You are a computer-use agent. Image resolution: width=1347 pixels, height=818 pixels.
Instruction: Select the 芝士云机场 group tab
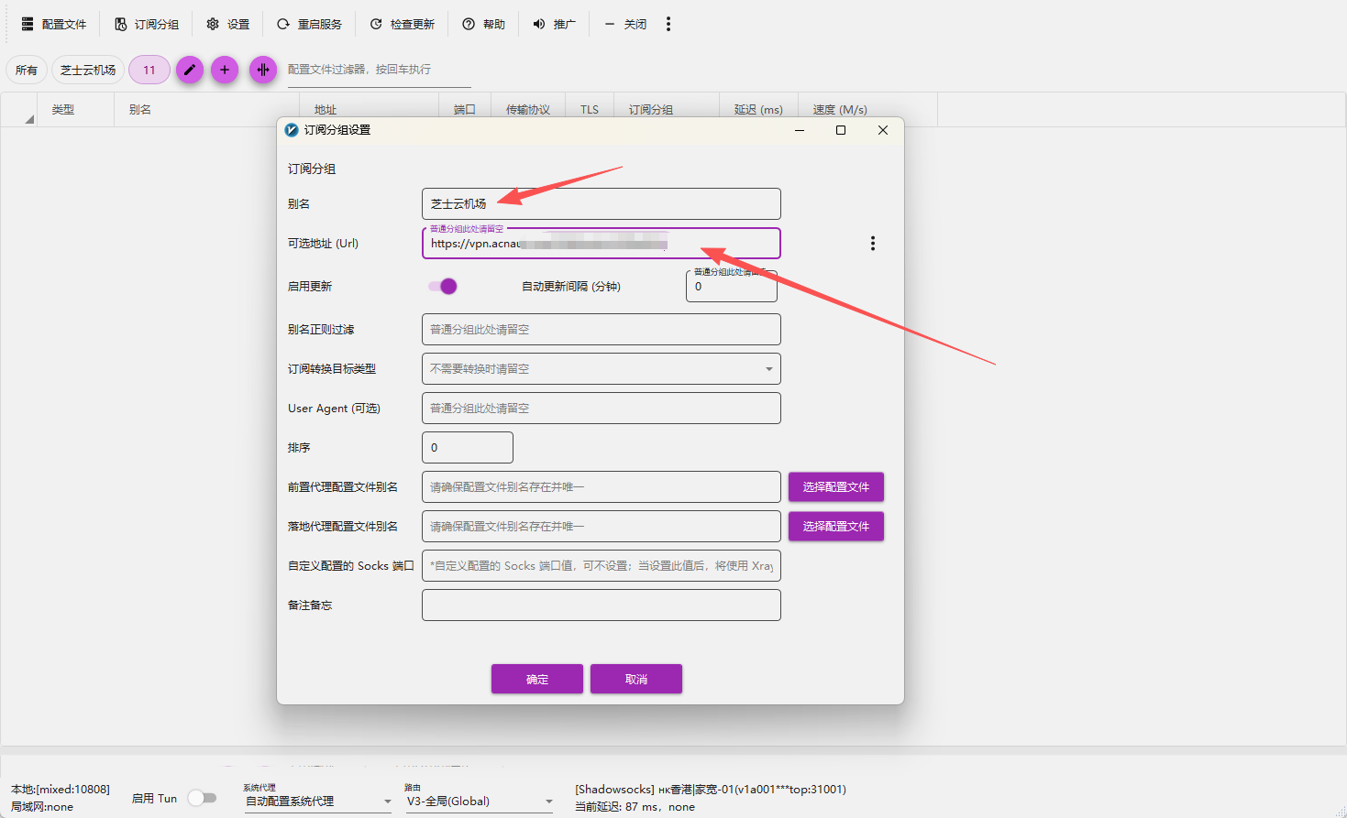(88, 70)
